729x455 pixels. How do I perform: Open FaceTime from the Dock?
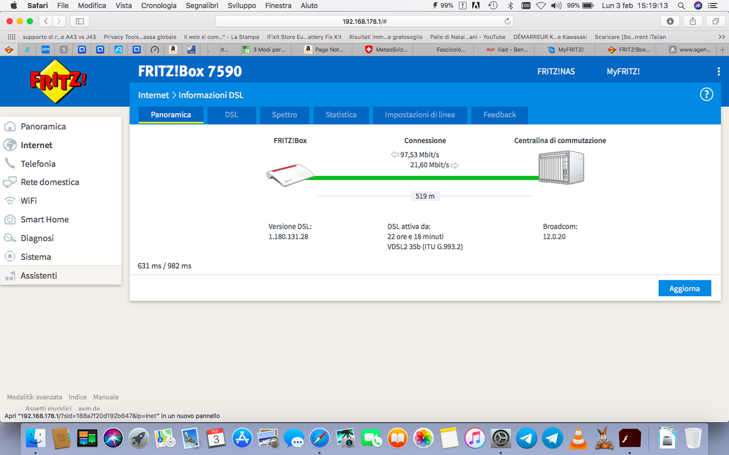coord(371,438)
